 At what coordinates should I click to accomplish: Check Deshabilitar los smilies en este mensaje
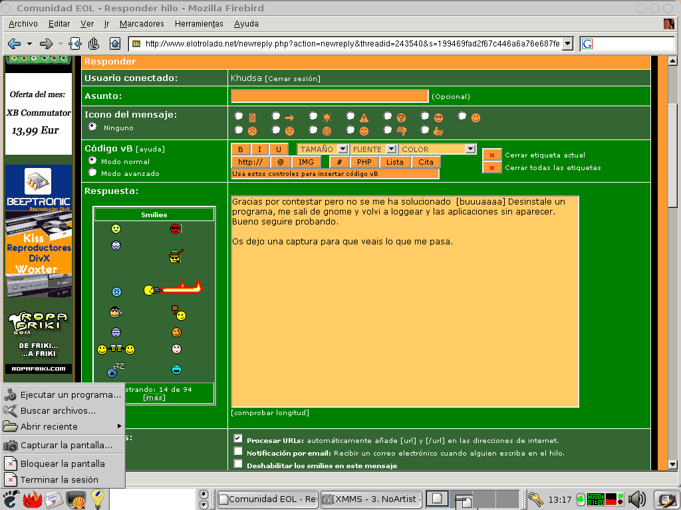coord(238,464)
